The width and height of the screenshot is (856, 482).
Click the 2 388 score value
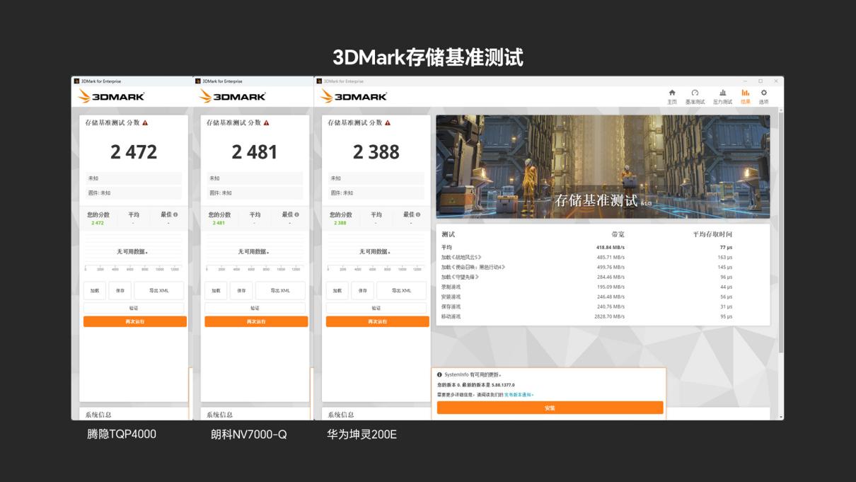point(376,151)
